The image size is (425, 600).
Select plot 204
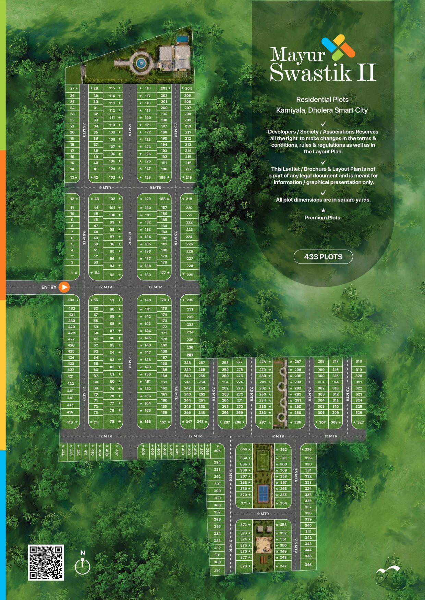pos(187,88)
